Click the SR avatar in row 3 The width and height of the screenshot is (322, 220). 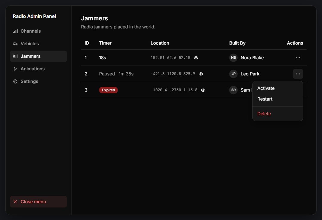(233, 90)
